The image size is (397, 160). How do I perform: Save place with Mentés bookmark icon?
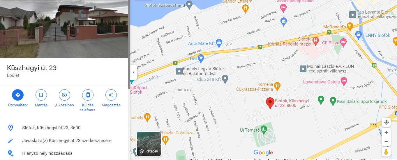[x=41, y=95]
